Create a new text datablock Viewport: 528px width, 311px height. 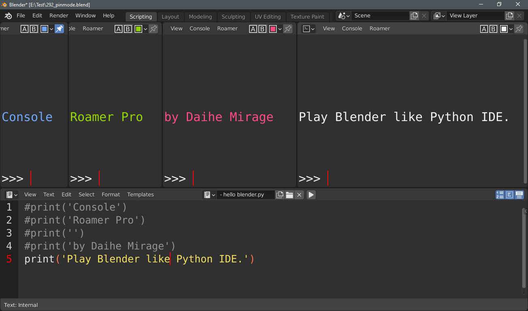pos(280,195)
